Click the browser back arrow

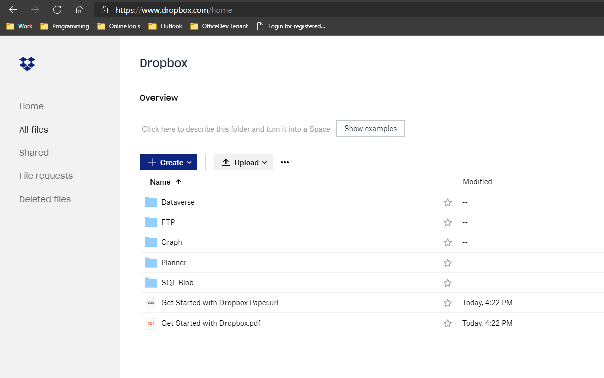(x=13, y=10)
